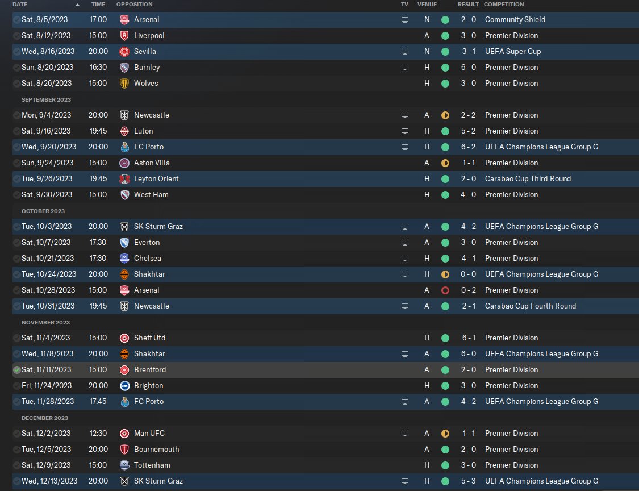Click the Arsenal badge in Community Shield row
This screenshot has width=639, height=491.
pos(124,19)
